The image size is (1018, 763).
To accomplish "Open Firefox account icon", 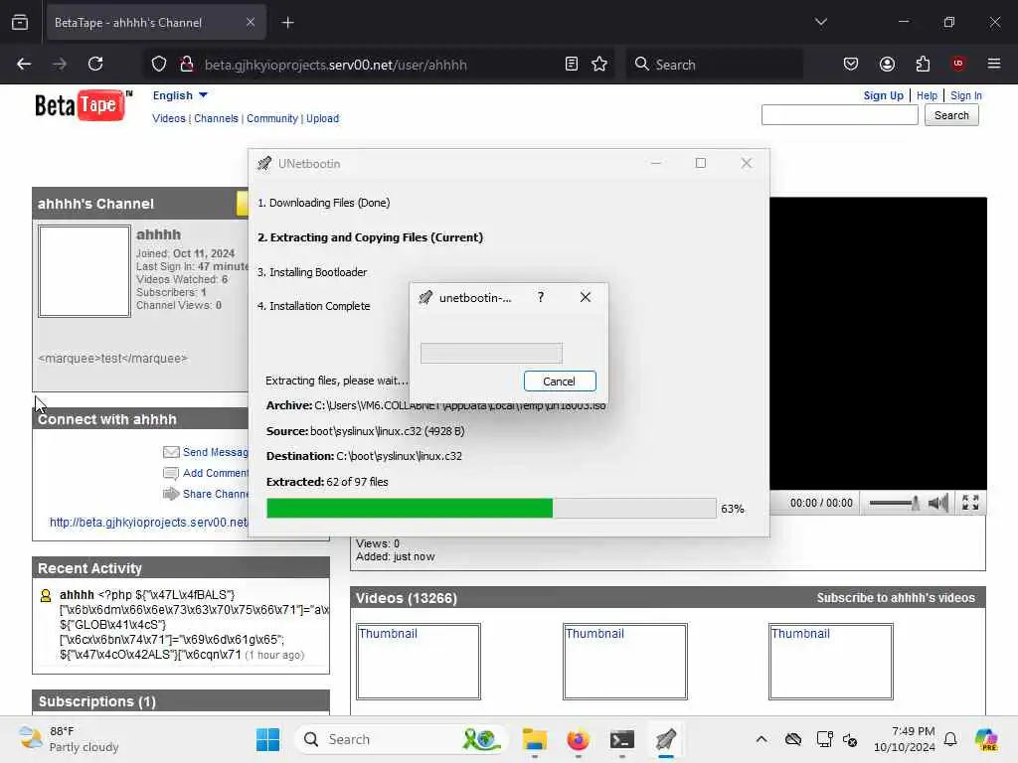I will coord(887,64).
